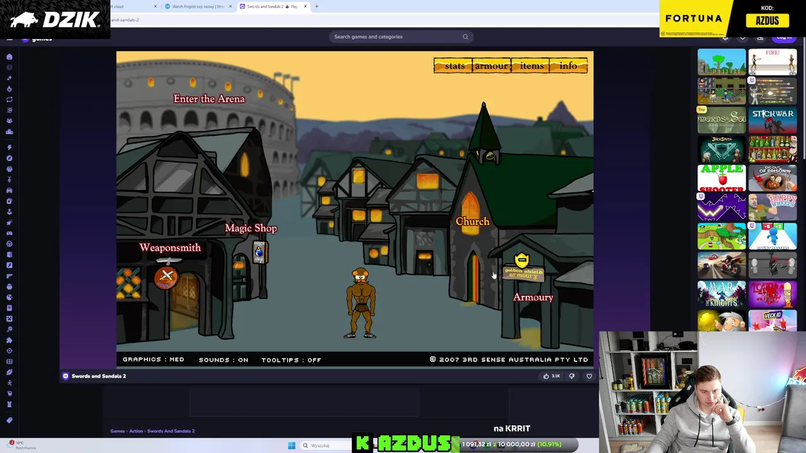Open the Swords & Souls game thumbnail
The height and width of the screenshot is (453, 806).
point(722,120)
